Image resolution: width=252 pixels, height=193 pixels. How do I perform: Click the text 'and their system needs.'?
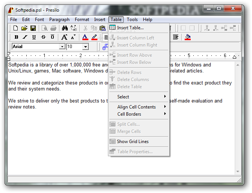(34, 89)
